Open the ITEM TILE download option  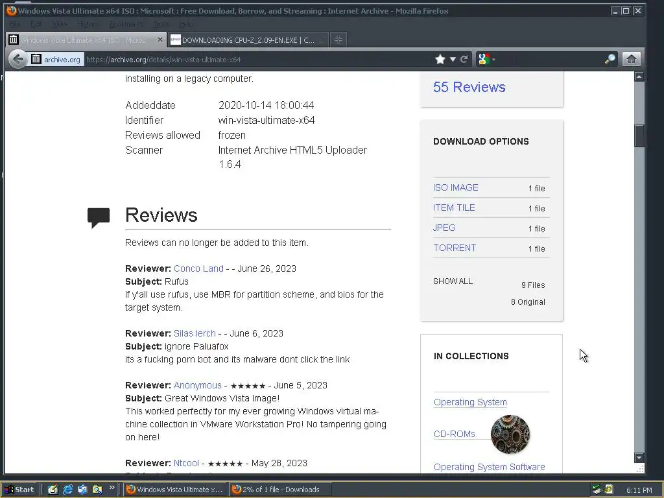454,207
